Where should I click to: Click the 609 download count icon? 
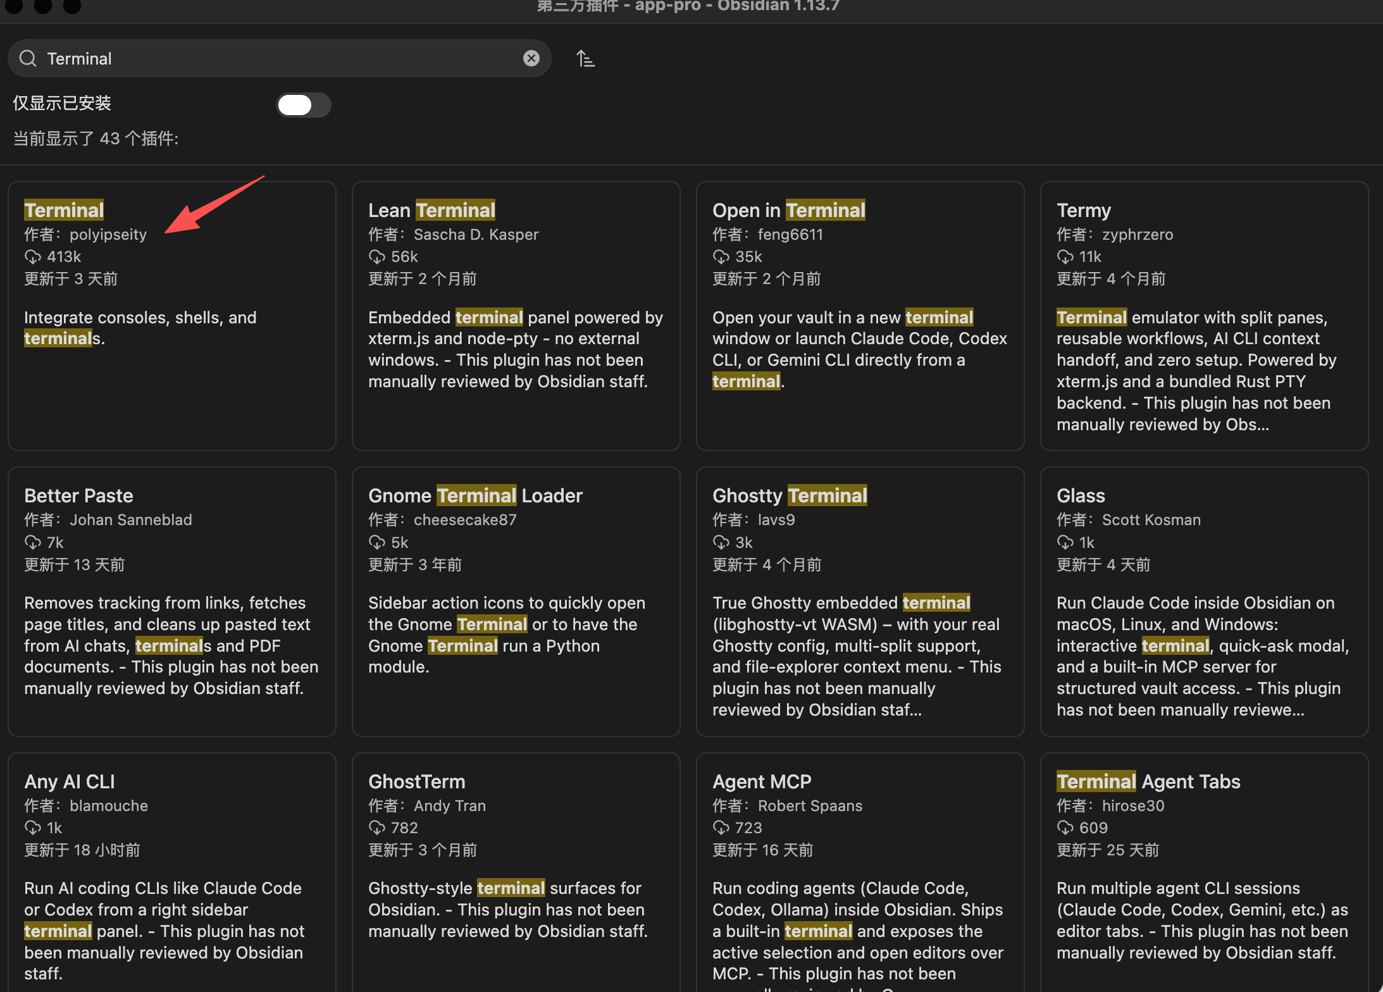[1065, 828]
